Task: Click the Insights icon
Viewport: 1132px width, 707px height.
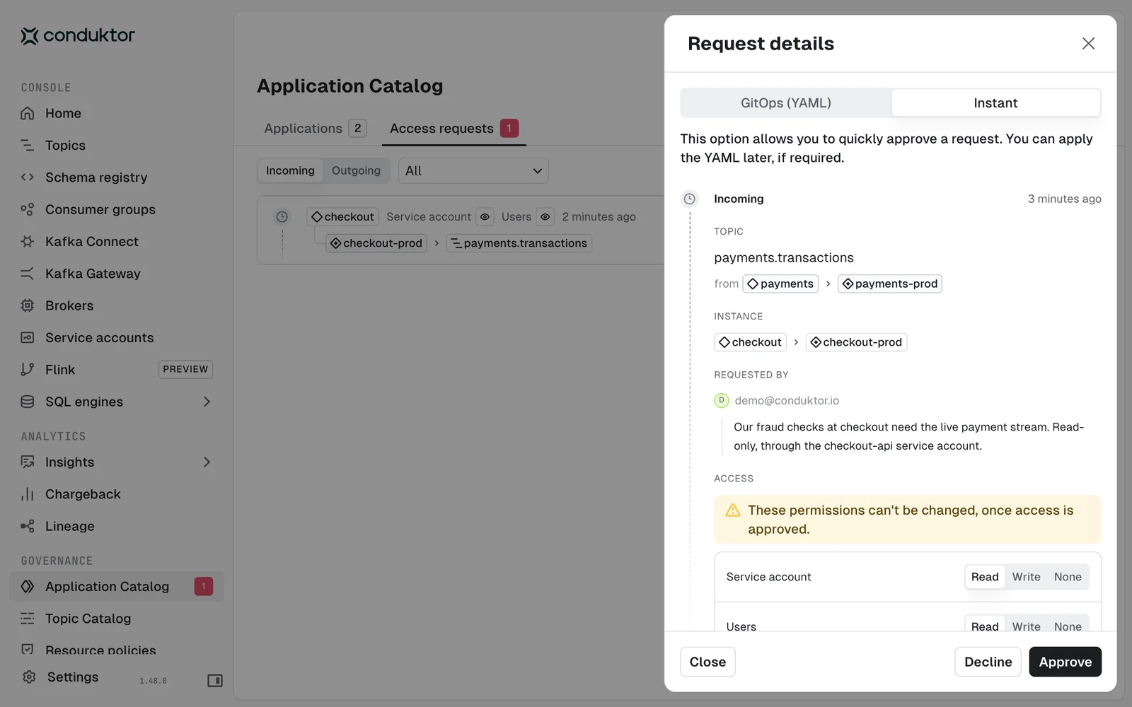Action: [x=28, y=462]
